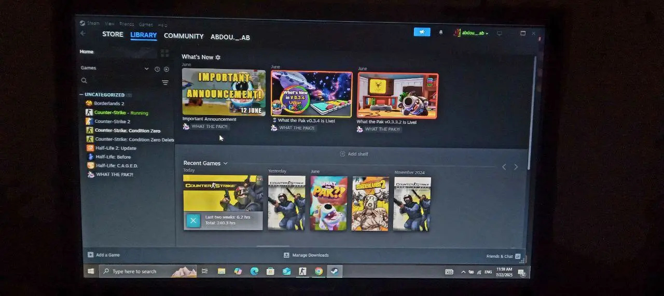Go back with the Steam back arrow

83,33
